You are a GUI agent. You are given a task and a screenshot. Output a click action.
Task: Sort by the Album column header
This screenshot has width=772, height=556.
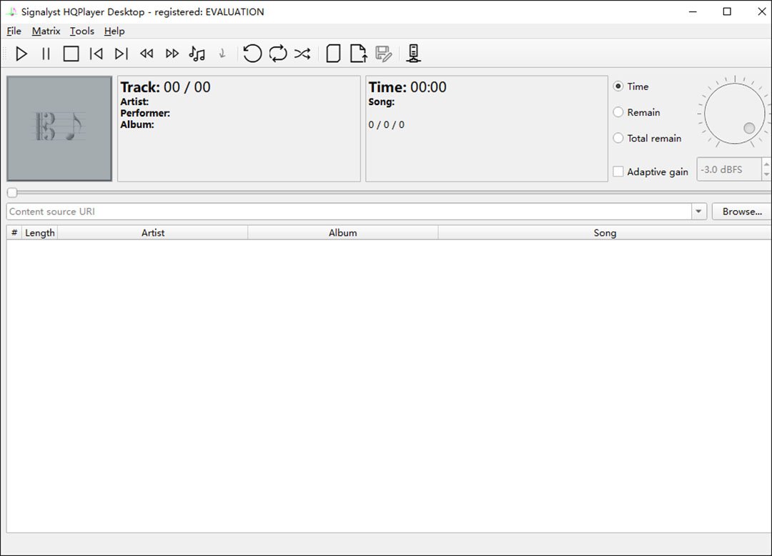[342, 233]
